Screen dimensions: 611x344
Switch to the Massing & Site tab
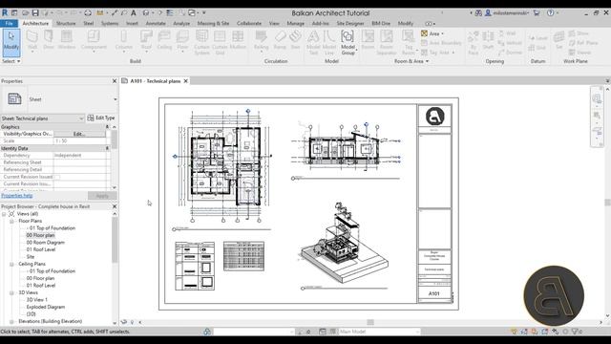213,23
